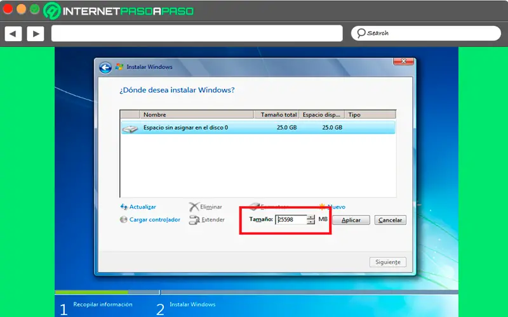Image resolution: width=508 pixels, height=317 pixels.
Task: Click the magnifier icon in Search box
Action: (361, 33)
